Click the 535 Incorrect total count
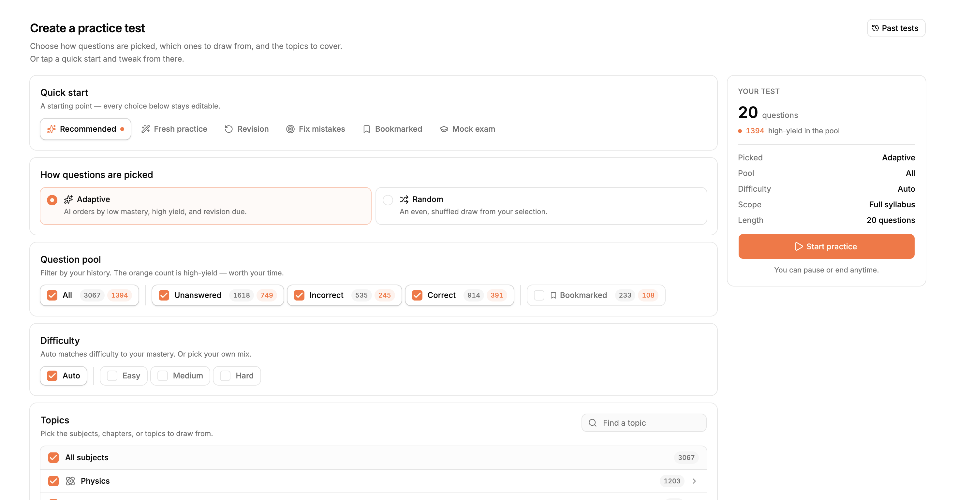The height and width of the screenshot is (500, 957). click(361, 295)
